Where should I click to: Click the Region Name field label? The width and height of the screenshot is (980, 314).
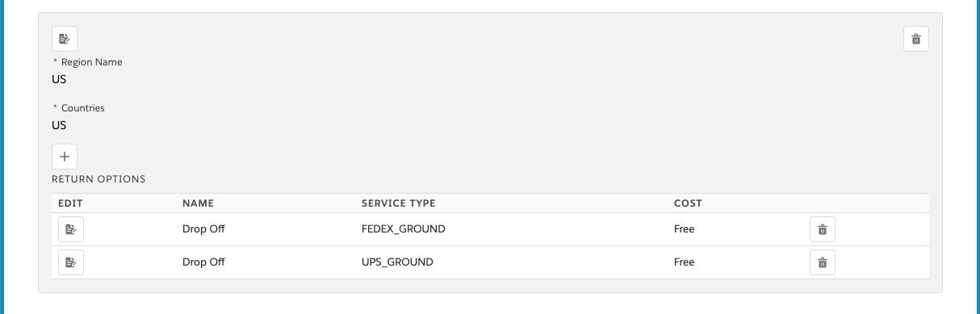click(x=92, y=62)
